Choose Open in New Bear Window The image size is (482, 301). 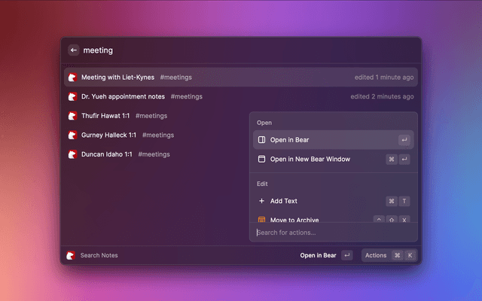[310, 160]
